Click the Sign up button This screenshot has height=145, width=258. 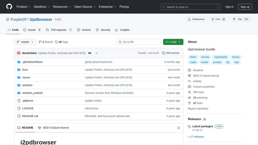pyautogui.click(x=245, y=7)
